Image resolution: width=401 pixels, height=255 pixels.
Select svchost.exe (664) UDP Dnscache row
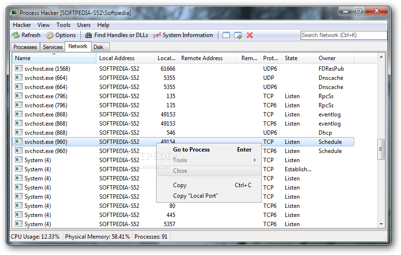pyautogui.click(x=183, y=78)
